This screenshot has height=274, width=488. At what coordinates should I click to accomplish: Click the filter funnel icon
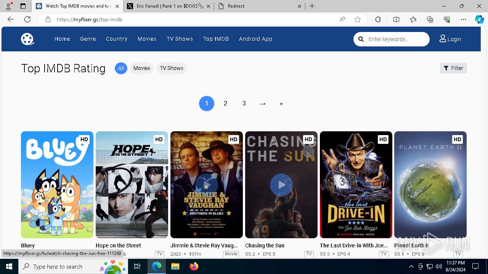(446, 68)
